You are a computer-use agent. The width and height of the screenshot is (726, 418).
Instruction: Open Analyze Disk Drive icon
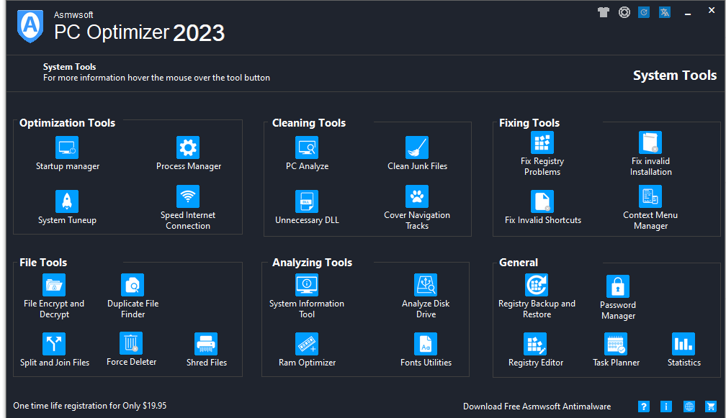426,285
